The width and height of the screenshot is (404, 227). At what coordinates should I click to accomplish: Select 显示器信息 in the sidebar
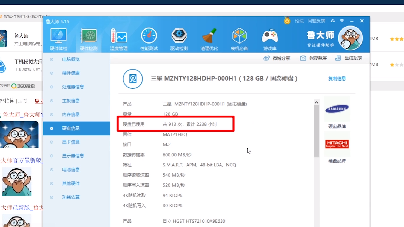click(76, 156)
